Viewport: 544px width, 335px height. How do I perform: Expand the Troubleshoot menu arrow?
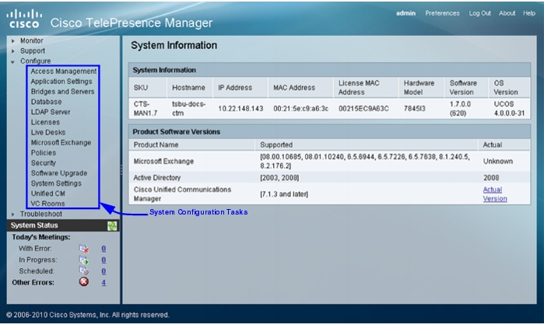tap(12, 214)
